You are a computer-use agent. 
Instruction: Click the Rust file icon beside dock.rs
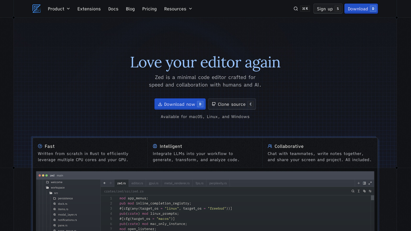coord(55,204)
